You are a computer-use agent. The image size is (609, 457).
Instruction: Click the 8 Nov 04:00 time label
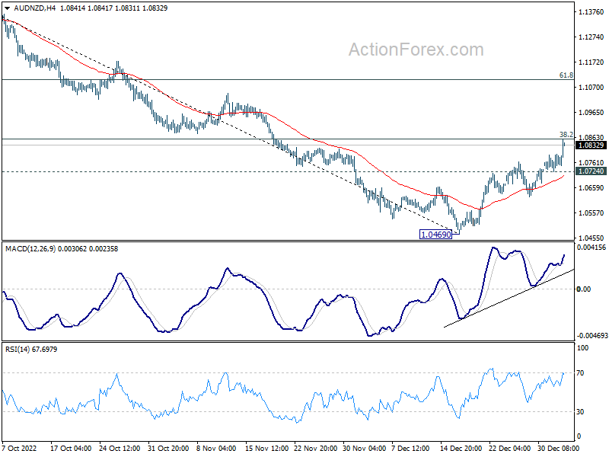click(216, 448)
